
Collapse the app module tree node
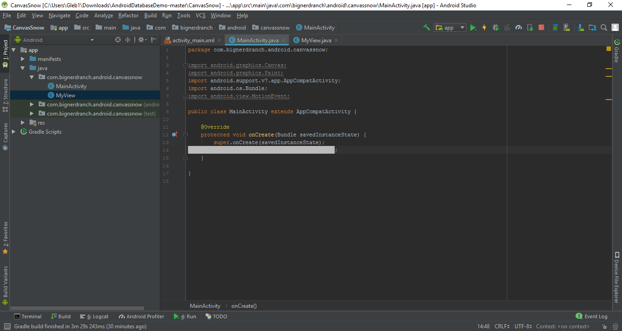(x=14, y=50)
